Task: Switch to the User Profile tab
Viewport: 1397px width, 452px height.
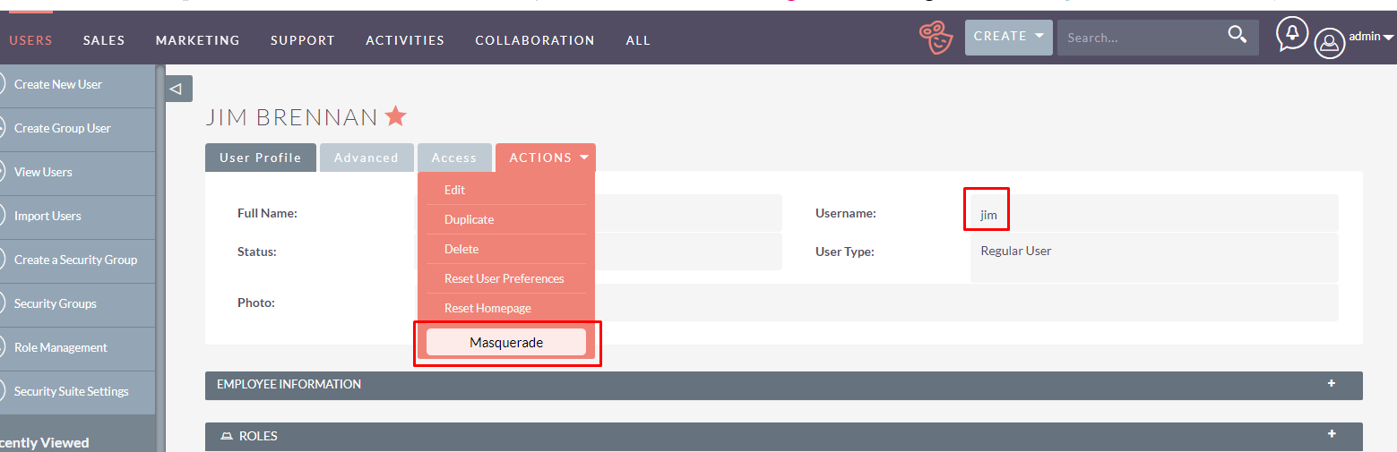Action: [x=261, y=158]
